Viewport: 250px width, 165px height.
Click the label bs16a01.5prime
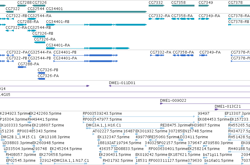coord(219,161)
